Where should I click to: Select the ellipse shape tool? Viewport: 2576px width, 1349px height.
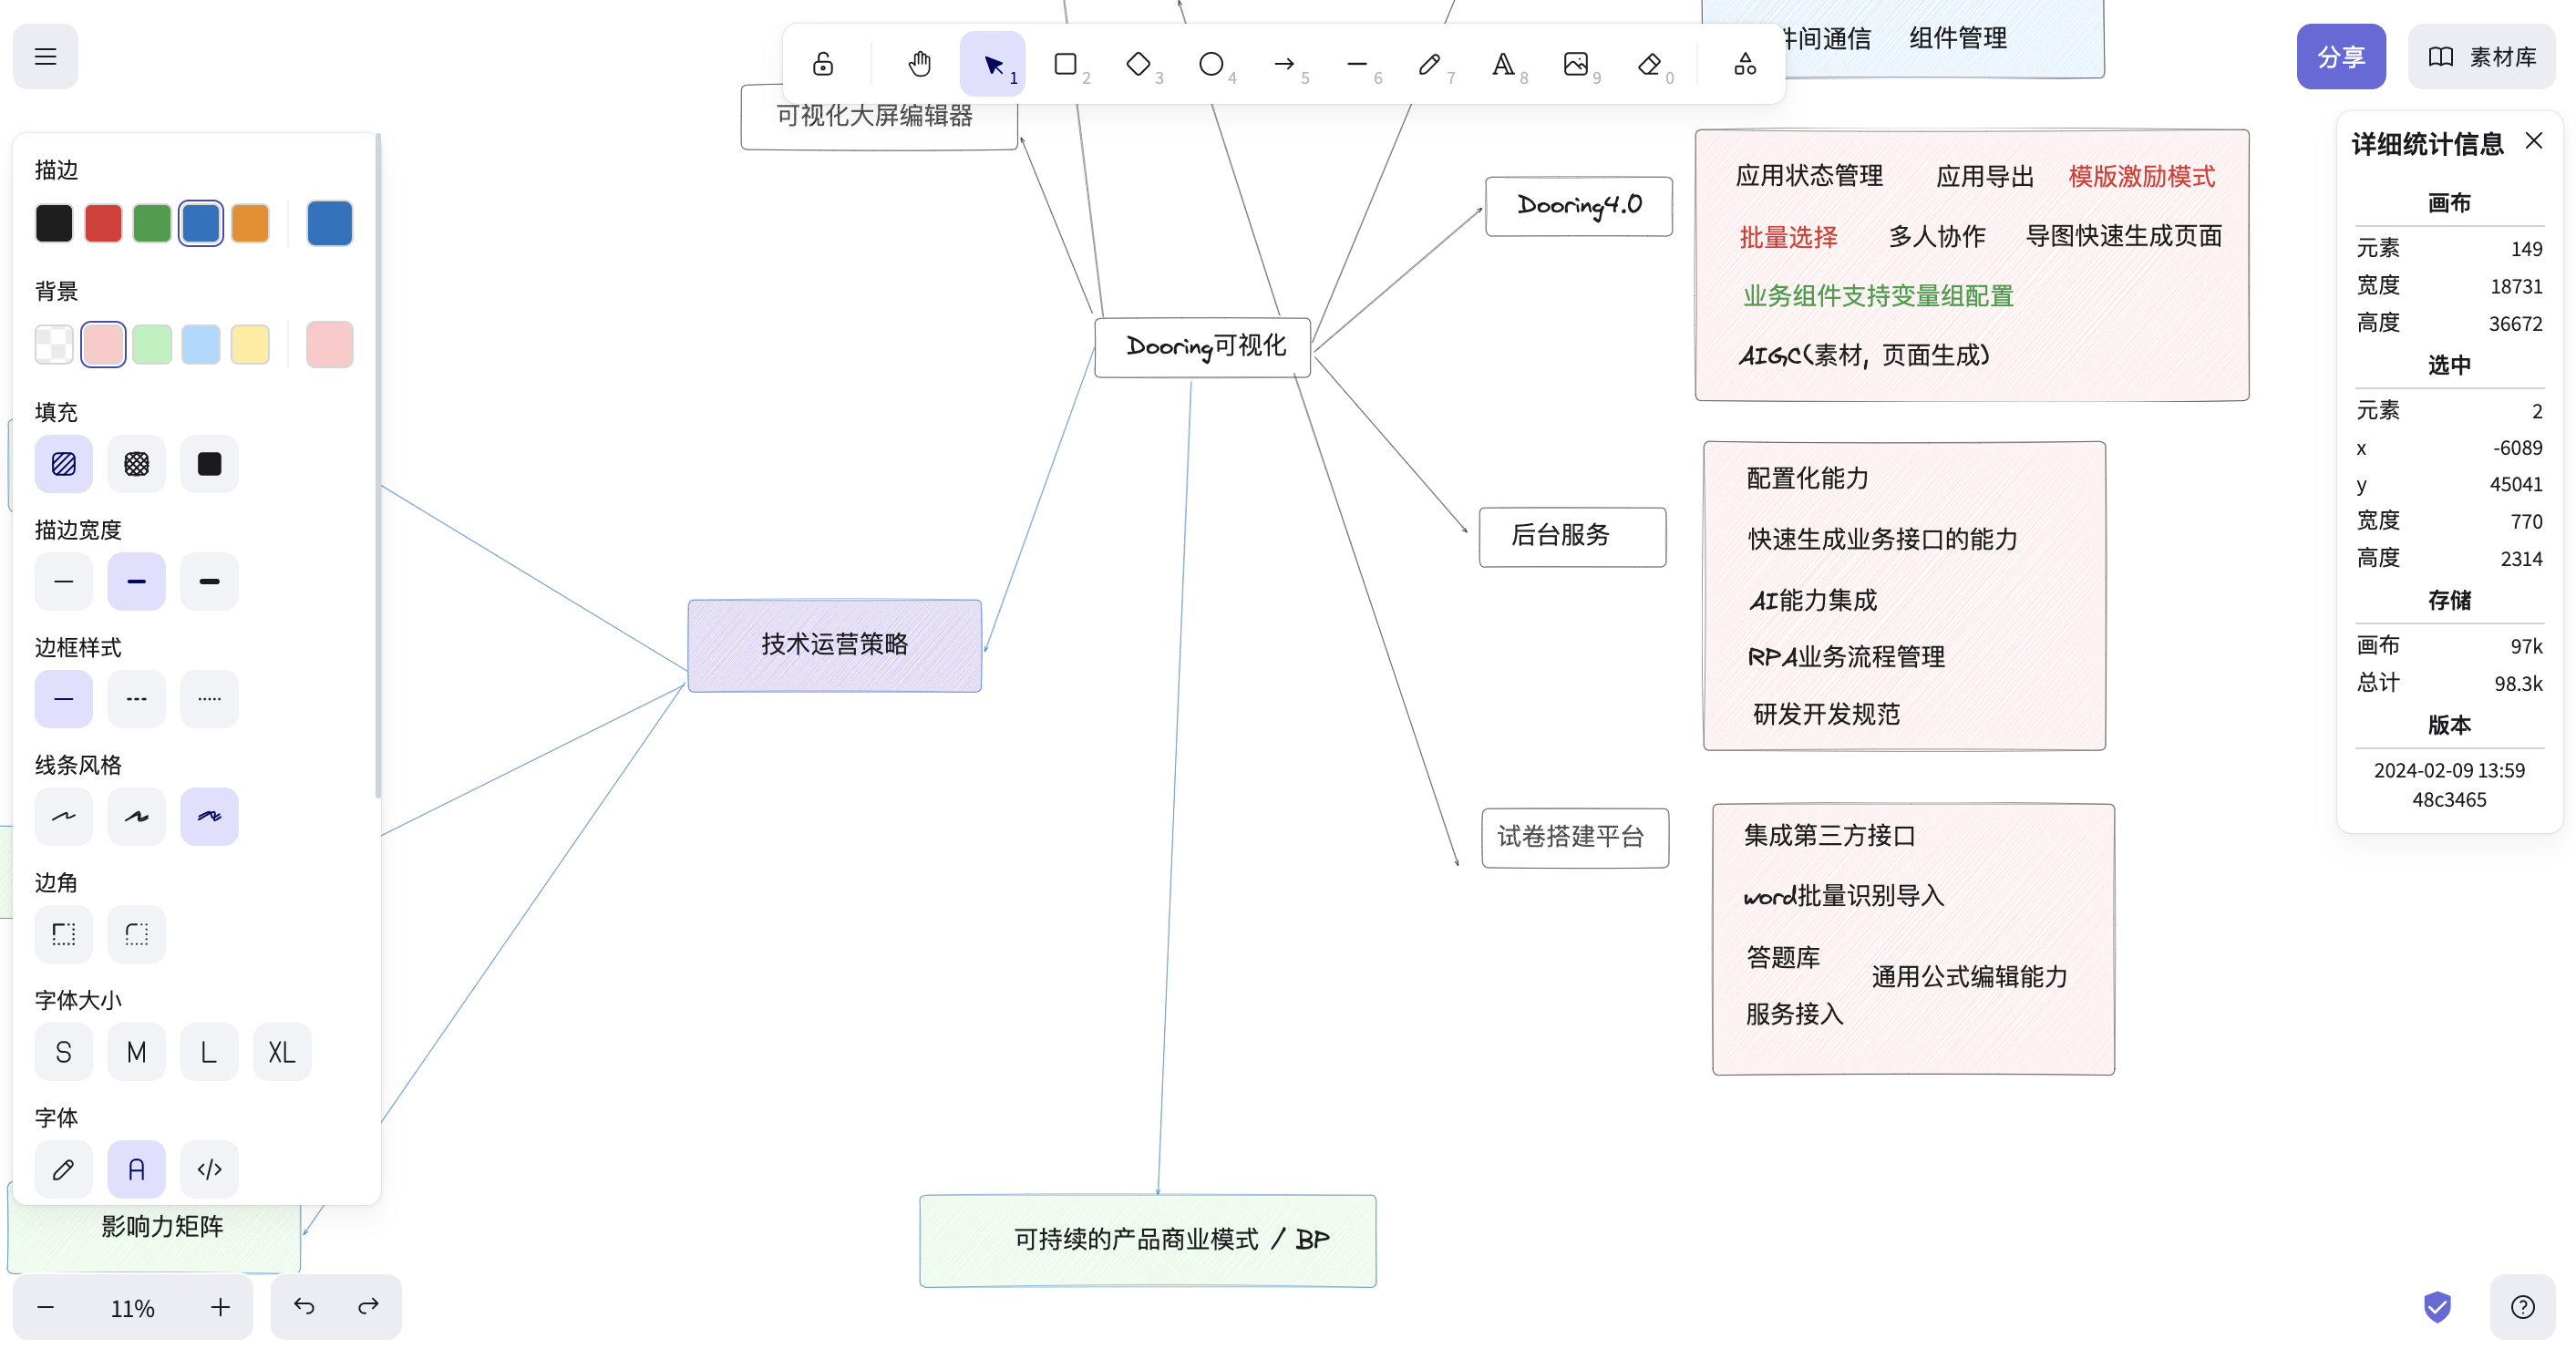(x=1211, y=63)
